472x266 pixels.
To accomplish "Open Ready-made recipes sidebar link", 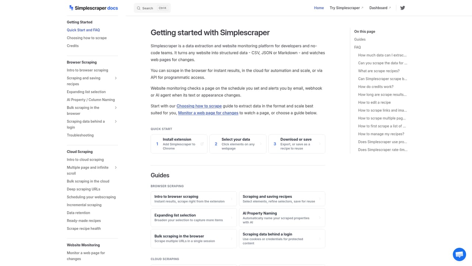I will (84, 221).
